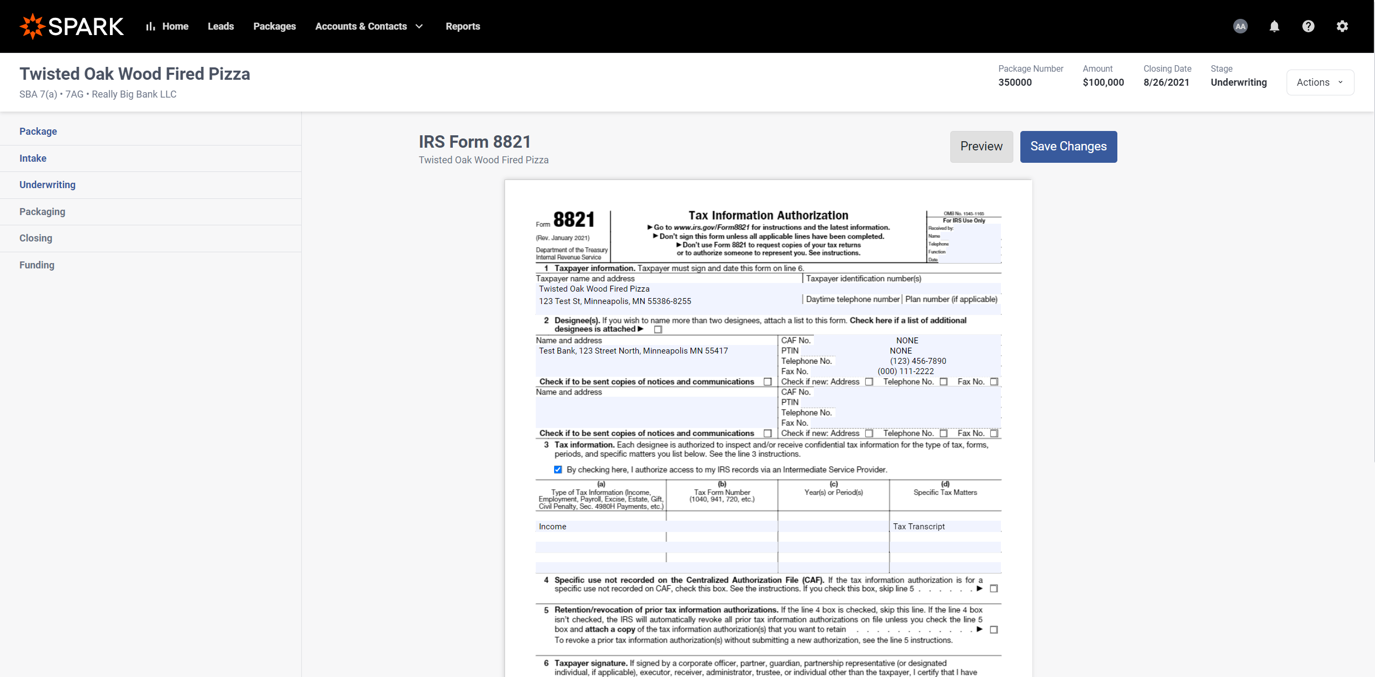The width and height of the screenshot is (1375, 677).
Task: Check line 5 retention/revocation box
Action: click(994, 630)
